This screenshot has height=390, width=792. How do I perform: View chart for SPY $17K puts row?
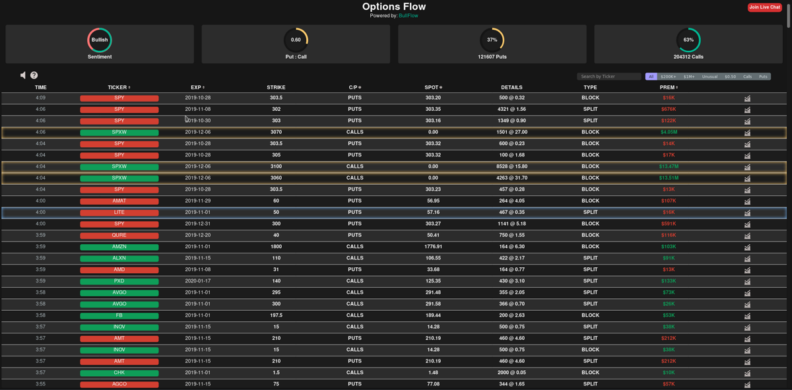(x=747, y=156)
